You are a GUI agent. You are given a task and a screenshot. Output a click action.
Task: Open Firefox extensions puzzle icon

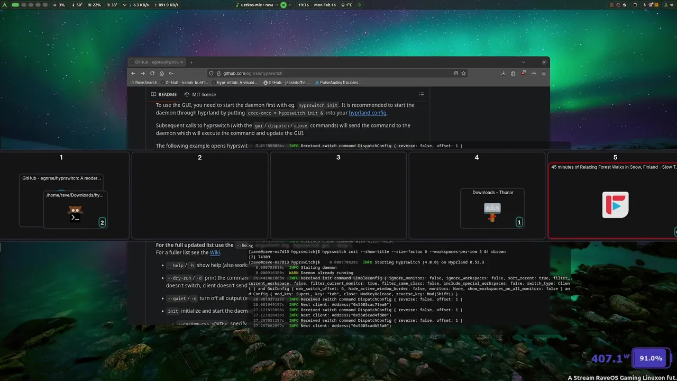(x=513, y=73)
